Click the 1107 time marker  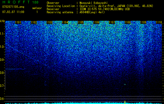[112, 22]
